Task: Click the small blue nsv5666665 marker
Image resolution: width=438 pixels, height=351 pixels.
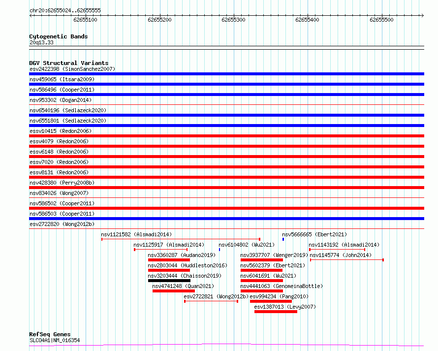Action: (x=283, y=239)
